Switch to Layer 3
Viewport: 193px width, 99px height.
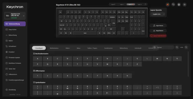[140, 4]
